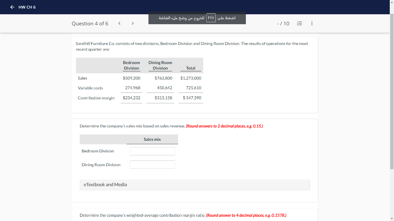The image size is (394, 221).
Task: Click the Dining Room Division sales mix input
Action: (x=152, y=165)
